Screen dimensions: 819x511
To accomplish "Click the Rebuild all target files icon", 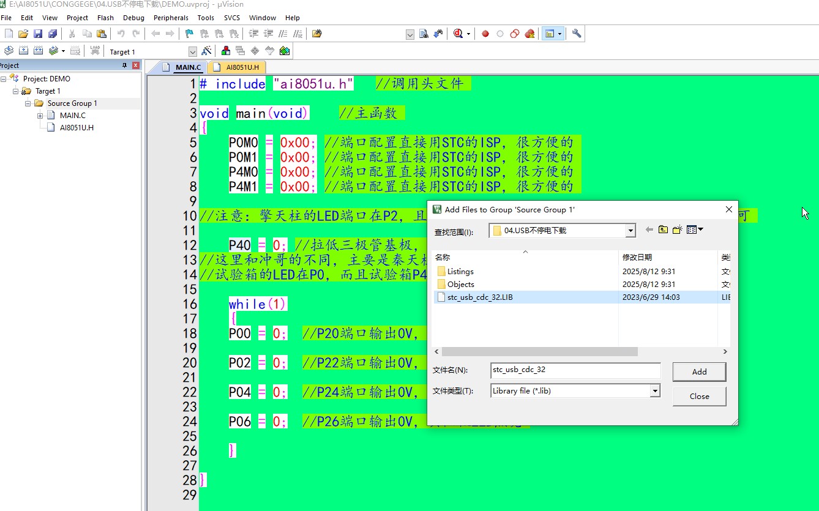I will click(x=38, y=51).
